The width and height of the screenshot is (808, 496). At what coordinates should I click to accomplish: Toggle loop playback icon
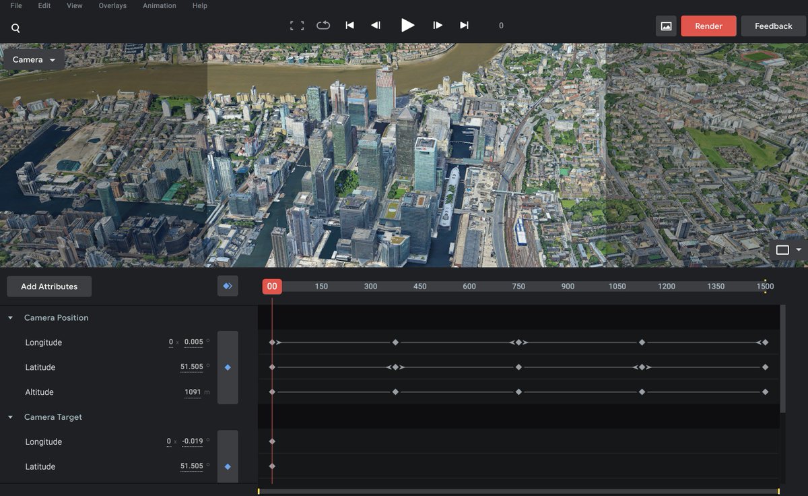[x=323, y=25]
